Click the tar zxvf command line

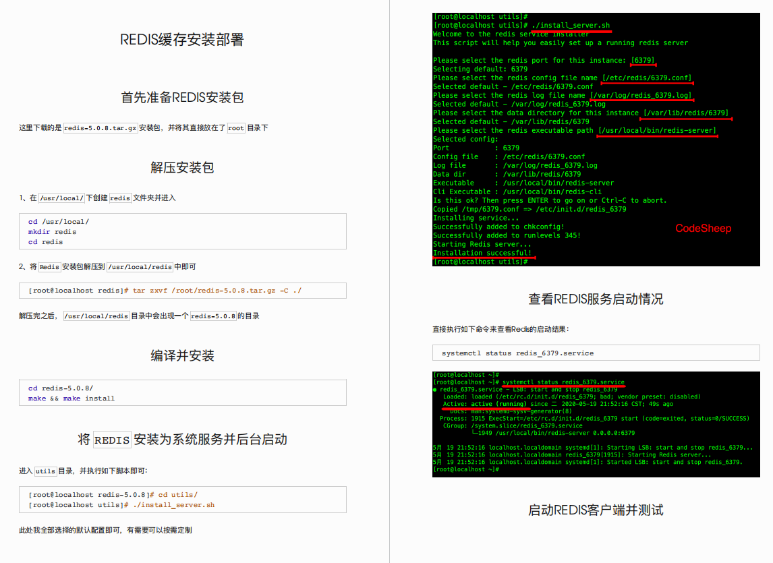coord(165,291)
